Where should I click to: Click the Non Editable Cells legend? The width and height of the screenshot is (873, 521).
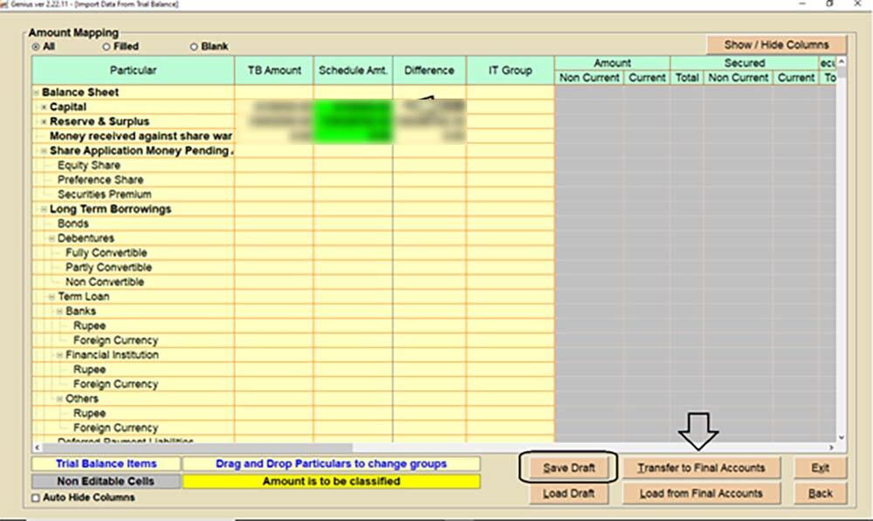pos(106,482)
